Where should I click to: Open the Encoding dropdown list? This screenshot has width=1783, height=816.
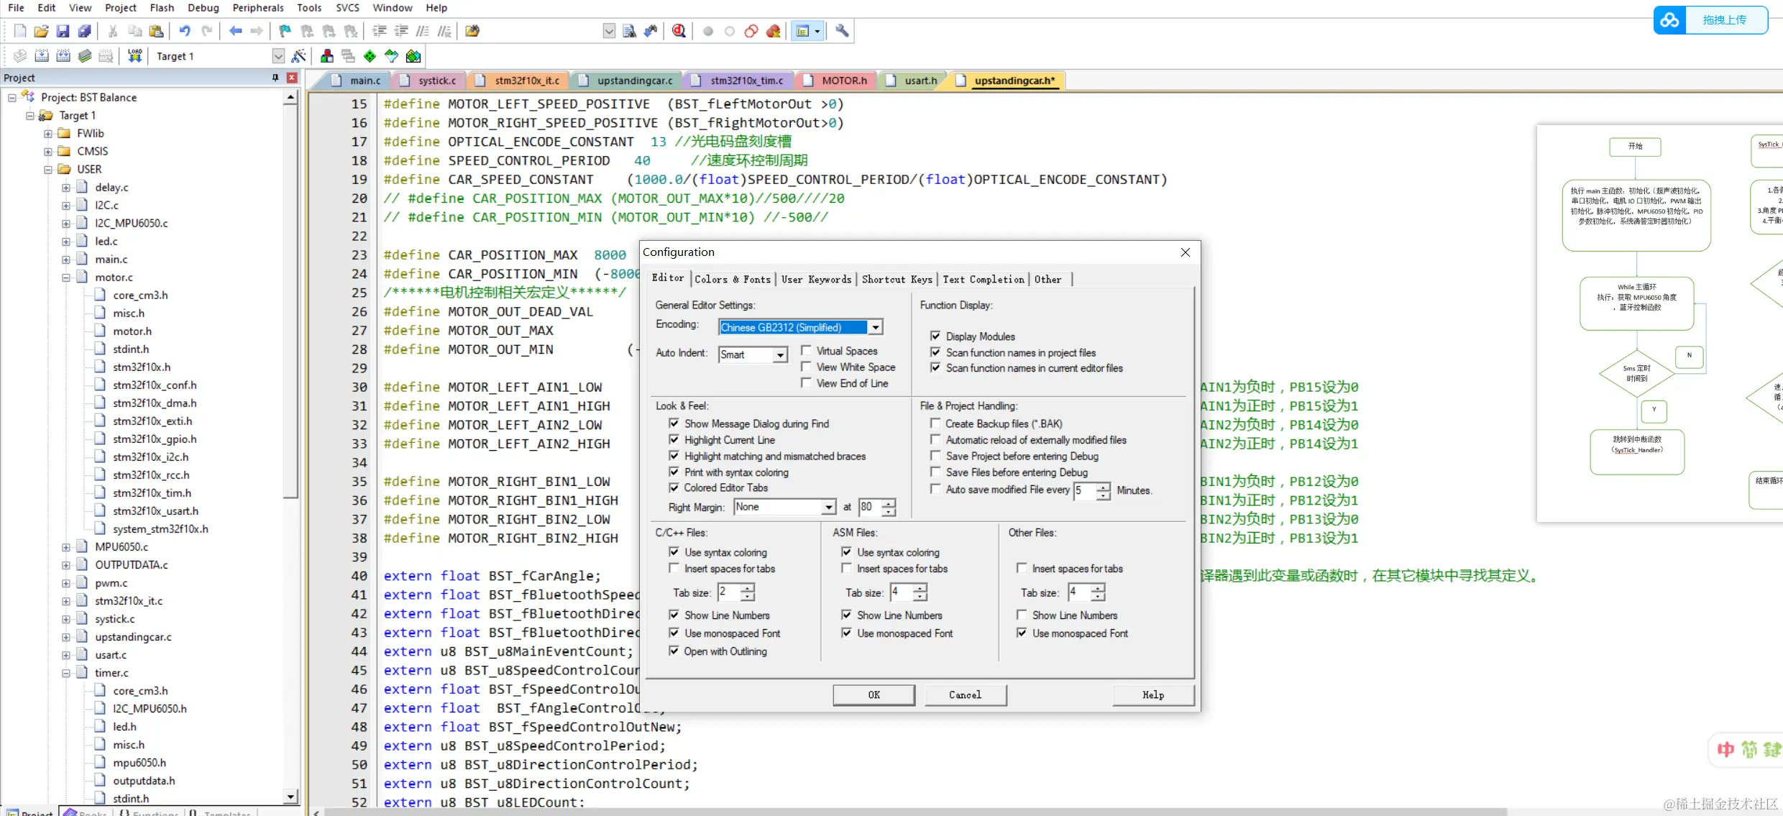pos(875,327)
